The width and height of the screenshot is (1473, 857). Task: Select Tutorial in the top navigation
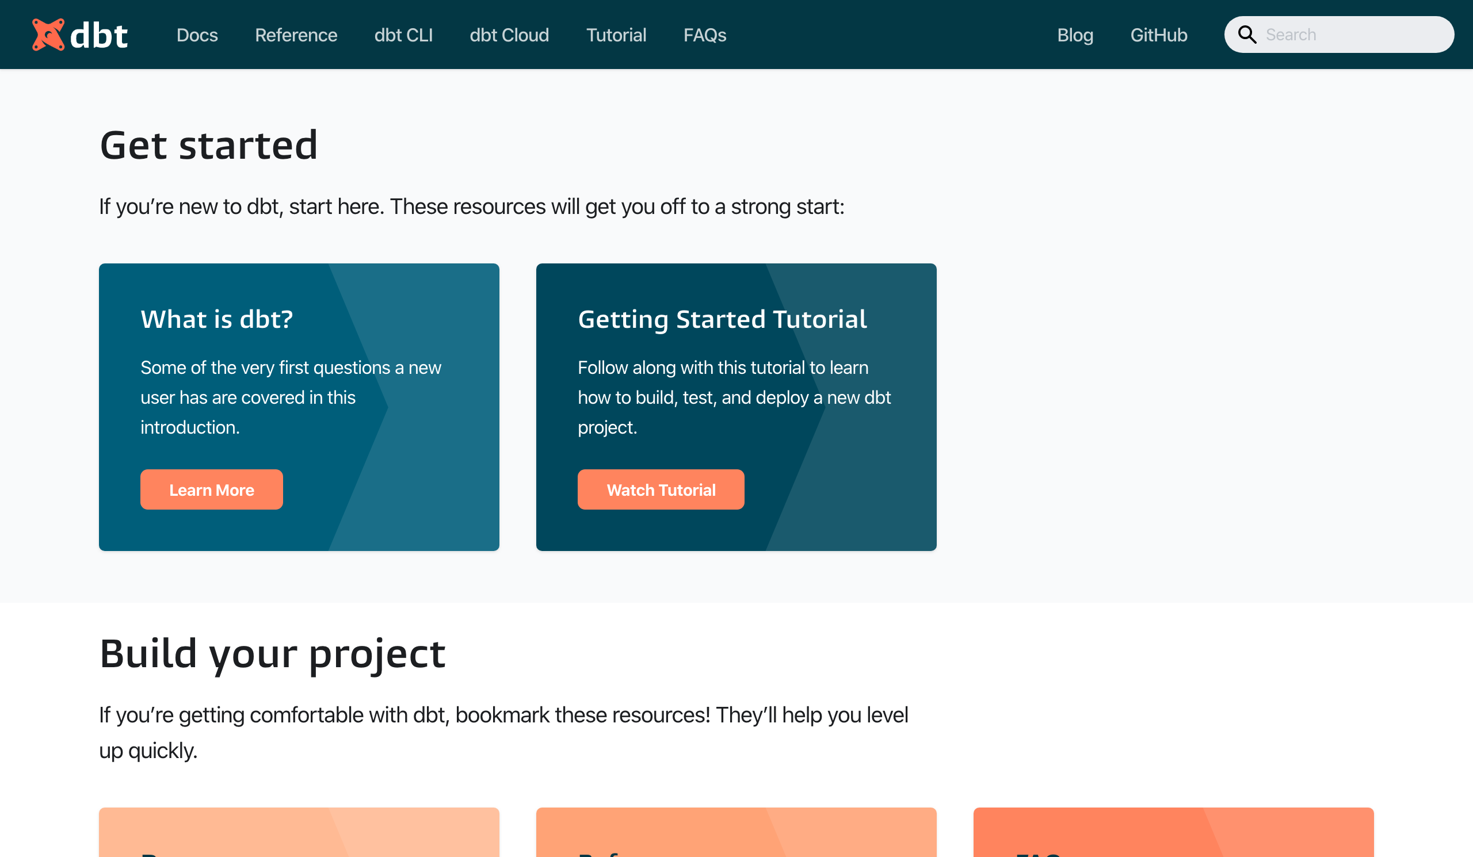616,35
